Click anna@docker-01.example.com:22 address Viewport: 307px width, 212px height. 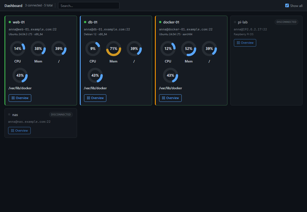pyautogui.click(x=186, y=29)
